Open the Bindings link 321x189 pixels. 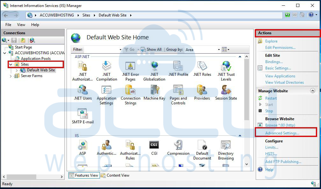point(274,62)
